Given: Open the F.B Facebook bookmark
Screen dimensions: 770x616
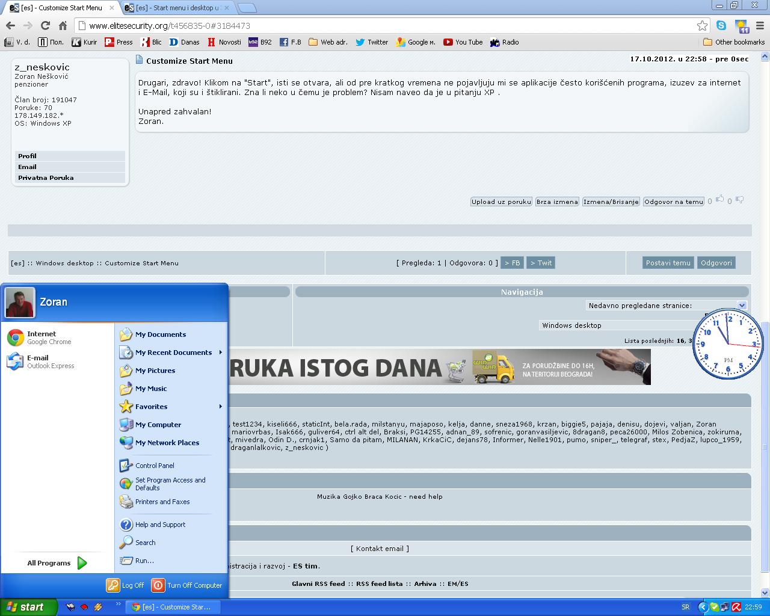Looking at the screenshot, I should (291, 42).
